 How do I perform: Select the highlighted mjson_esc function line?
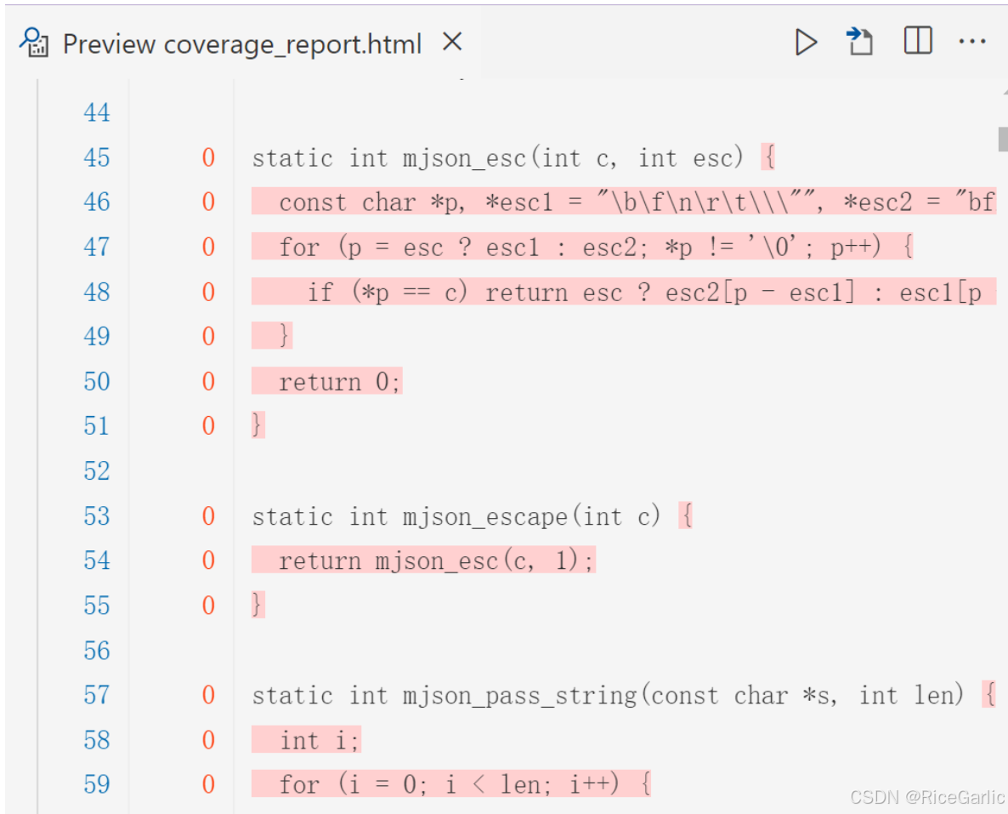pos(510,157)
